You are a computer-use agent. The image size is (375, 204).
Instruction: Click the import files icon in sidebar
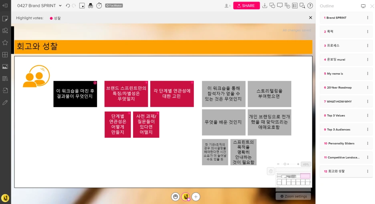pyautogui.click(x=5, y=91)
